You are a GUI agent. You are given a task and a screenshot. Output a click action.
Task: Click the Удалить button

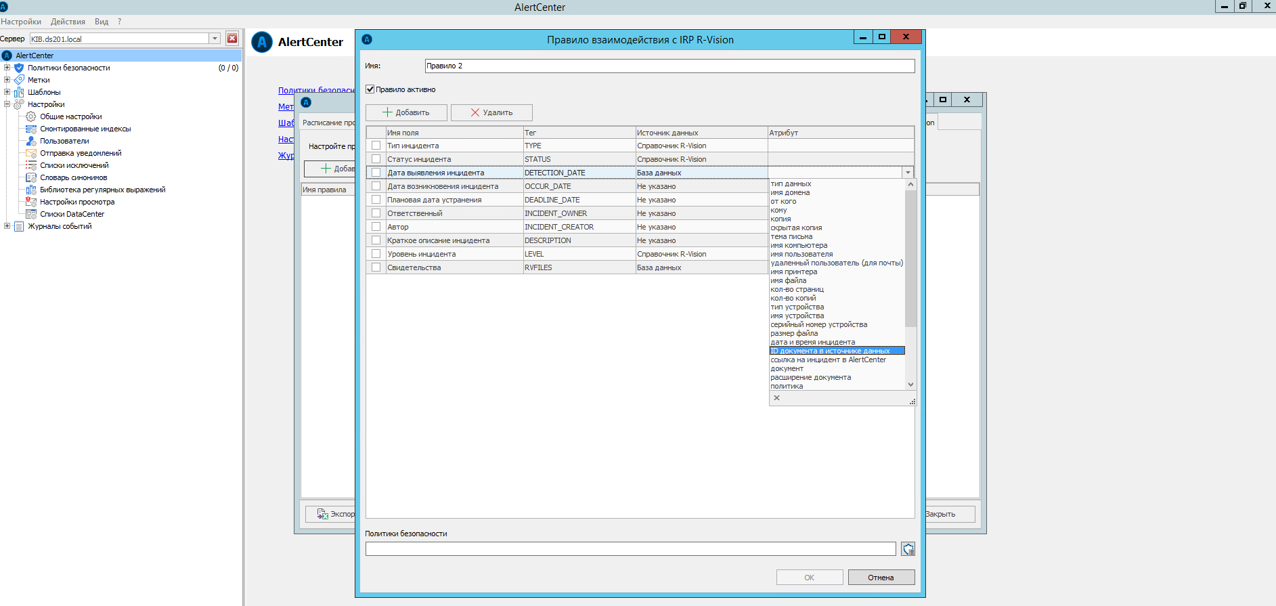pos(491,112)
